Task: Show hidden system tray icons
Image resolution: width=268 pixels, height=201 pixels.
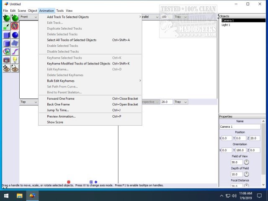Action: [x=222, y=196]
